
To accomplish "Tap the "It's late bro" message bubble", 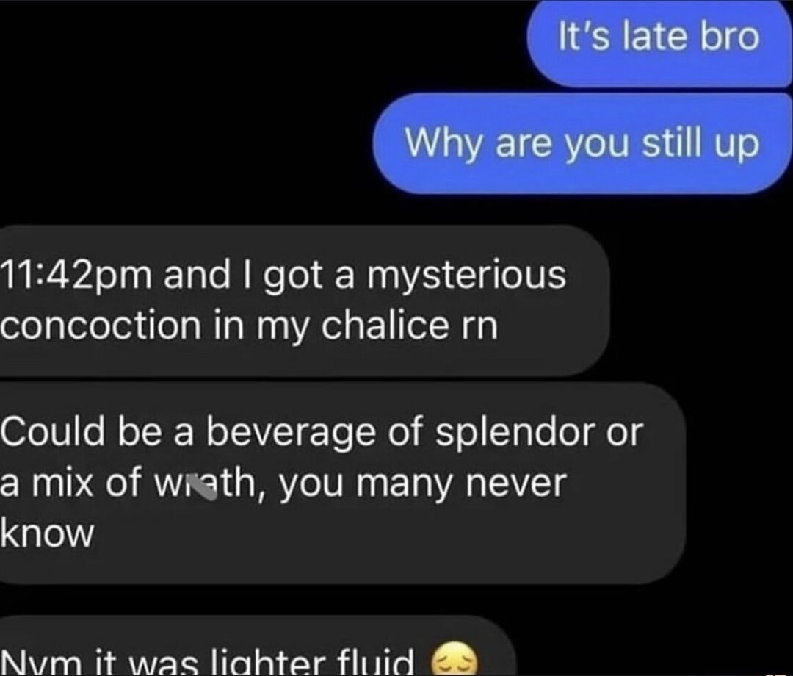I will pyautogui.click(x=659, y=43).
